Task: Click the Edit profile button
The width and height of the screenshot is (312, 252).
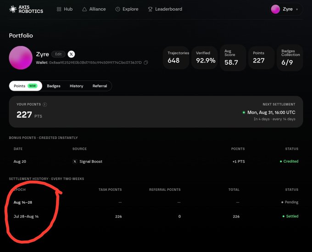Action: [58, 54]
